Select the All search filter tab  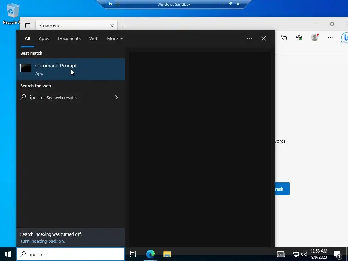click(x=27, y=39)
